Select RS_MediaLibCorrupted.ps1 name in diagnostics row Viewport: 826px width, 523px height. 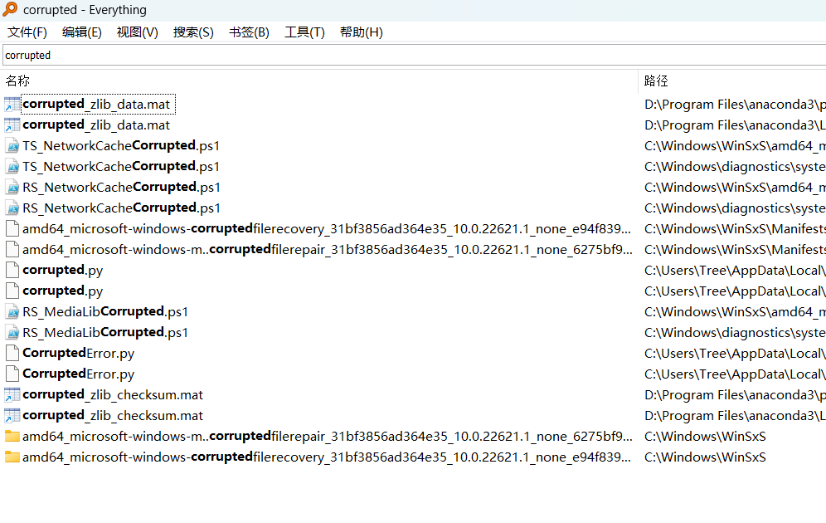click(105, 333)
